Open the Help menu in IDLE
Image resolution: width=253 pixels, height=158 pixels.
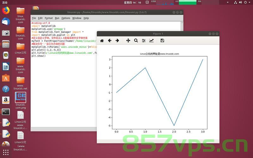click(86, 18)
